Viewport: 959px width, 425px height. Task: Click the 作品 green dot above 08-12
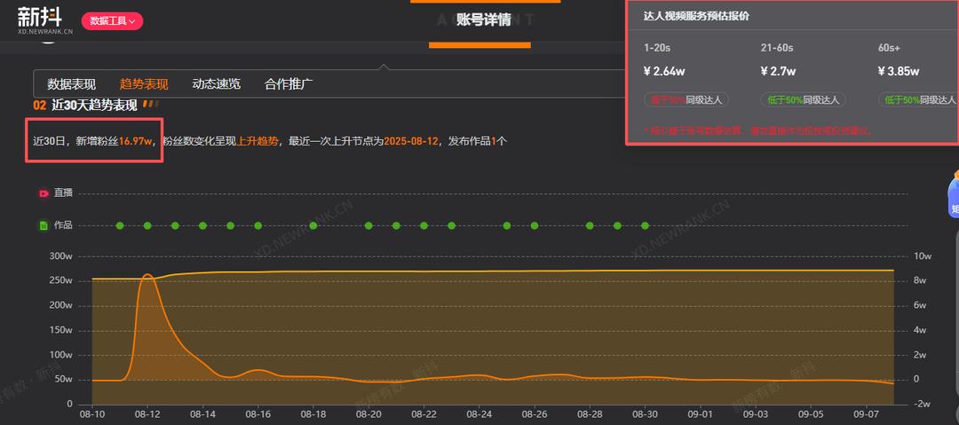(x=147, y=225)
